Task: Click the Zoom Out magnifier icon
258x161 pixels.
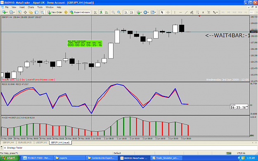Action: pos(119,12)
